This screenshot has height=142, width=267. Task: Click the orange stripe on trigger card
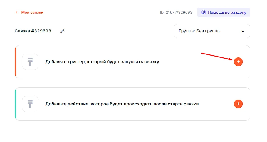16,62
